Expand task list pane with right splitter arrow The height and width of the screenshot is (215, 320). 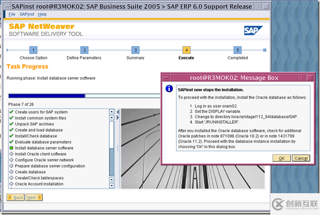[x=118, y=117]
